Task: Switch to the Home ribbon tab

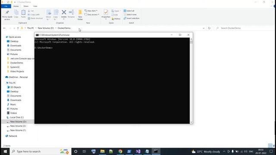Action: click(16, 6)
